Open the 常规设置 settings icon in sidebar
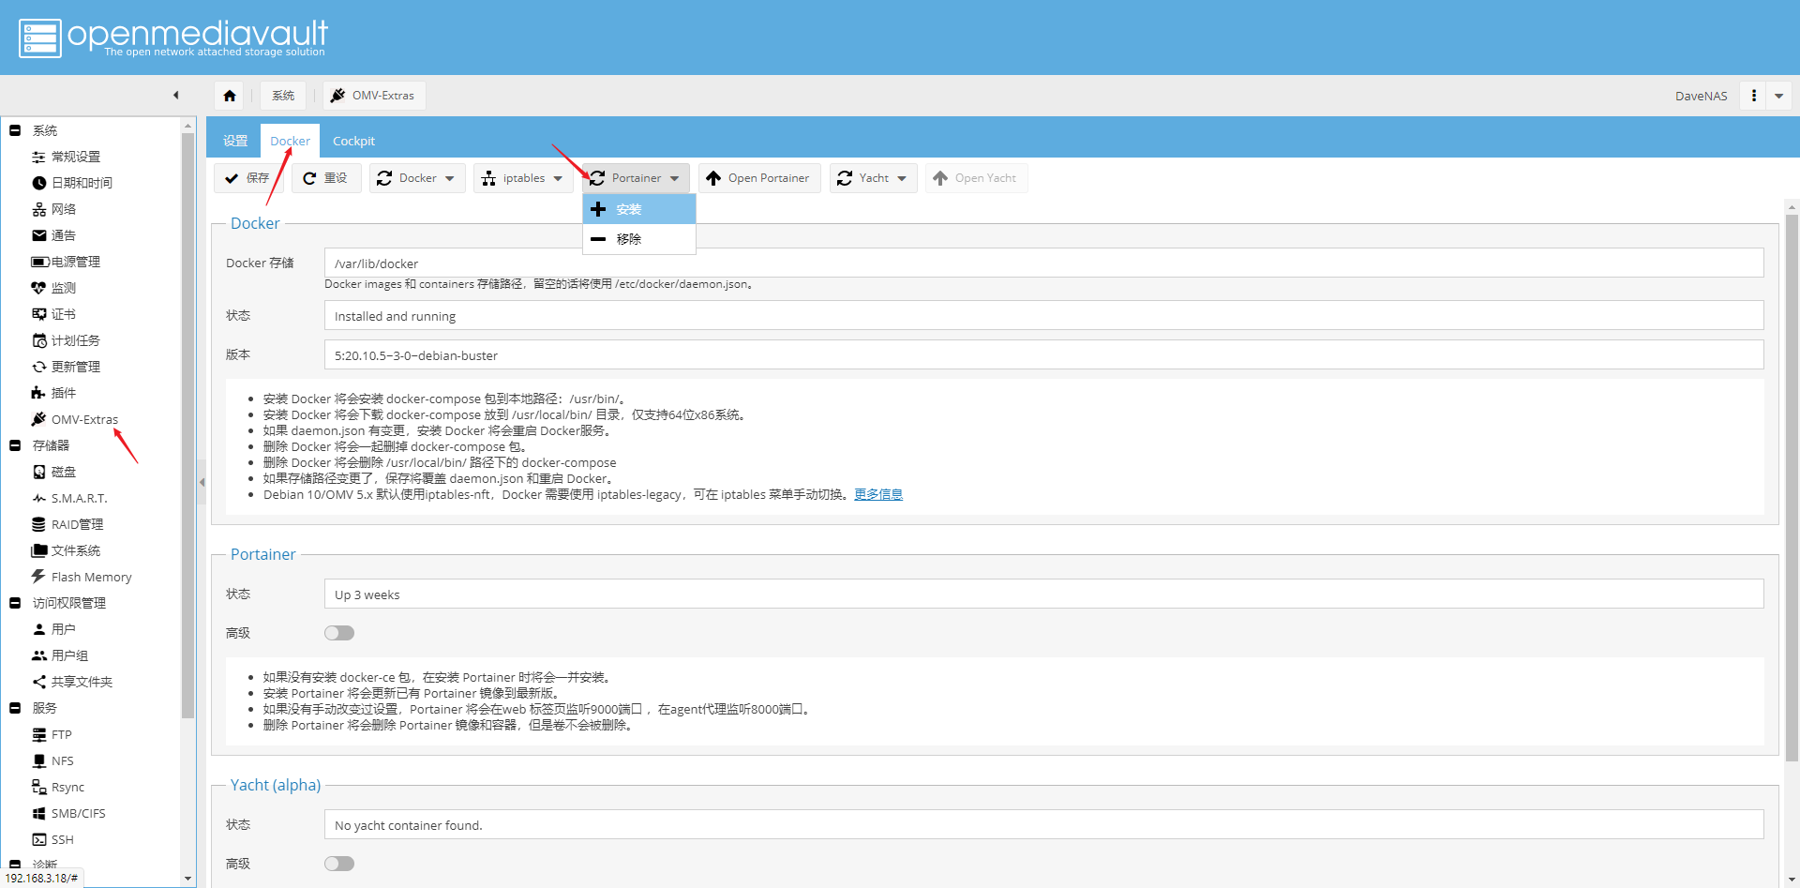The image size is (1800, 888). (39, 157)
